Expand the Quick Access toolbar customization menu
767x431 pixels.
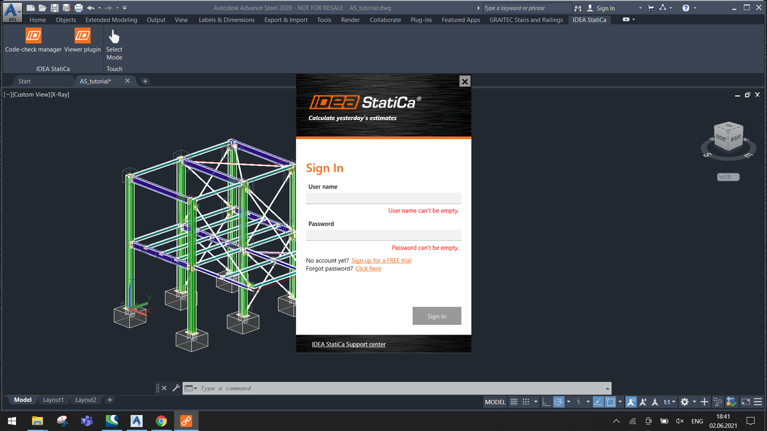click(x=125, y=7)
